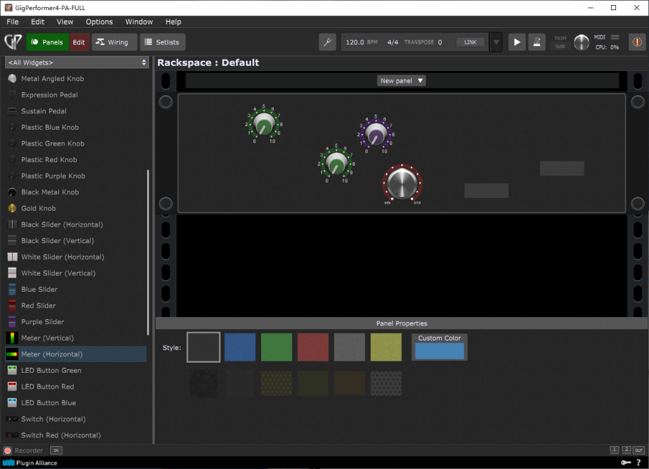Select the White Slider (Horizontal) widget
Image resolution: width=649 pixels, height=469 pixels.
(77, 256)
